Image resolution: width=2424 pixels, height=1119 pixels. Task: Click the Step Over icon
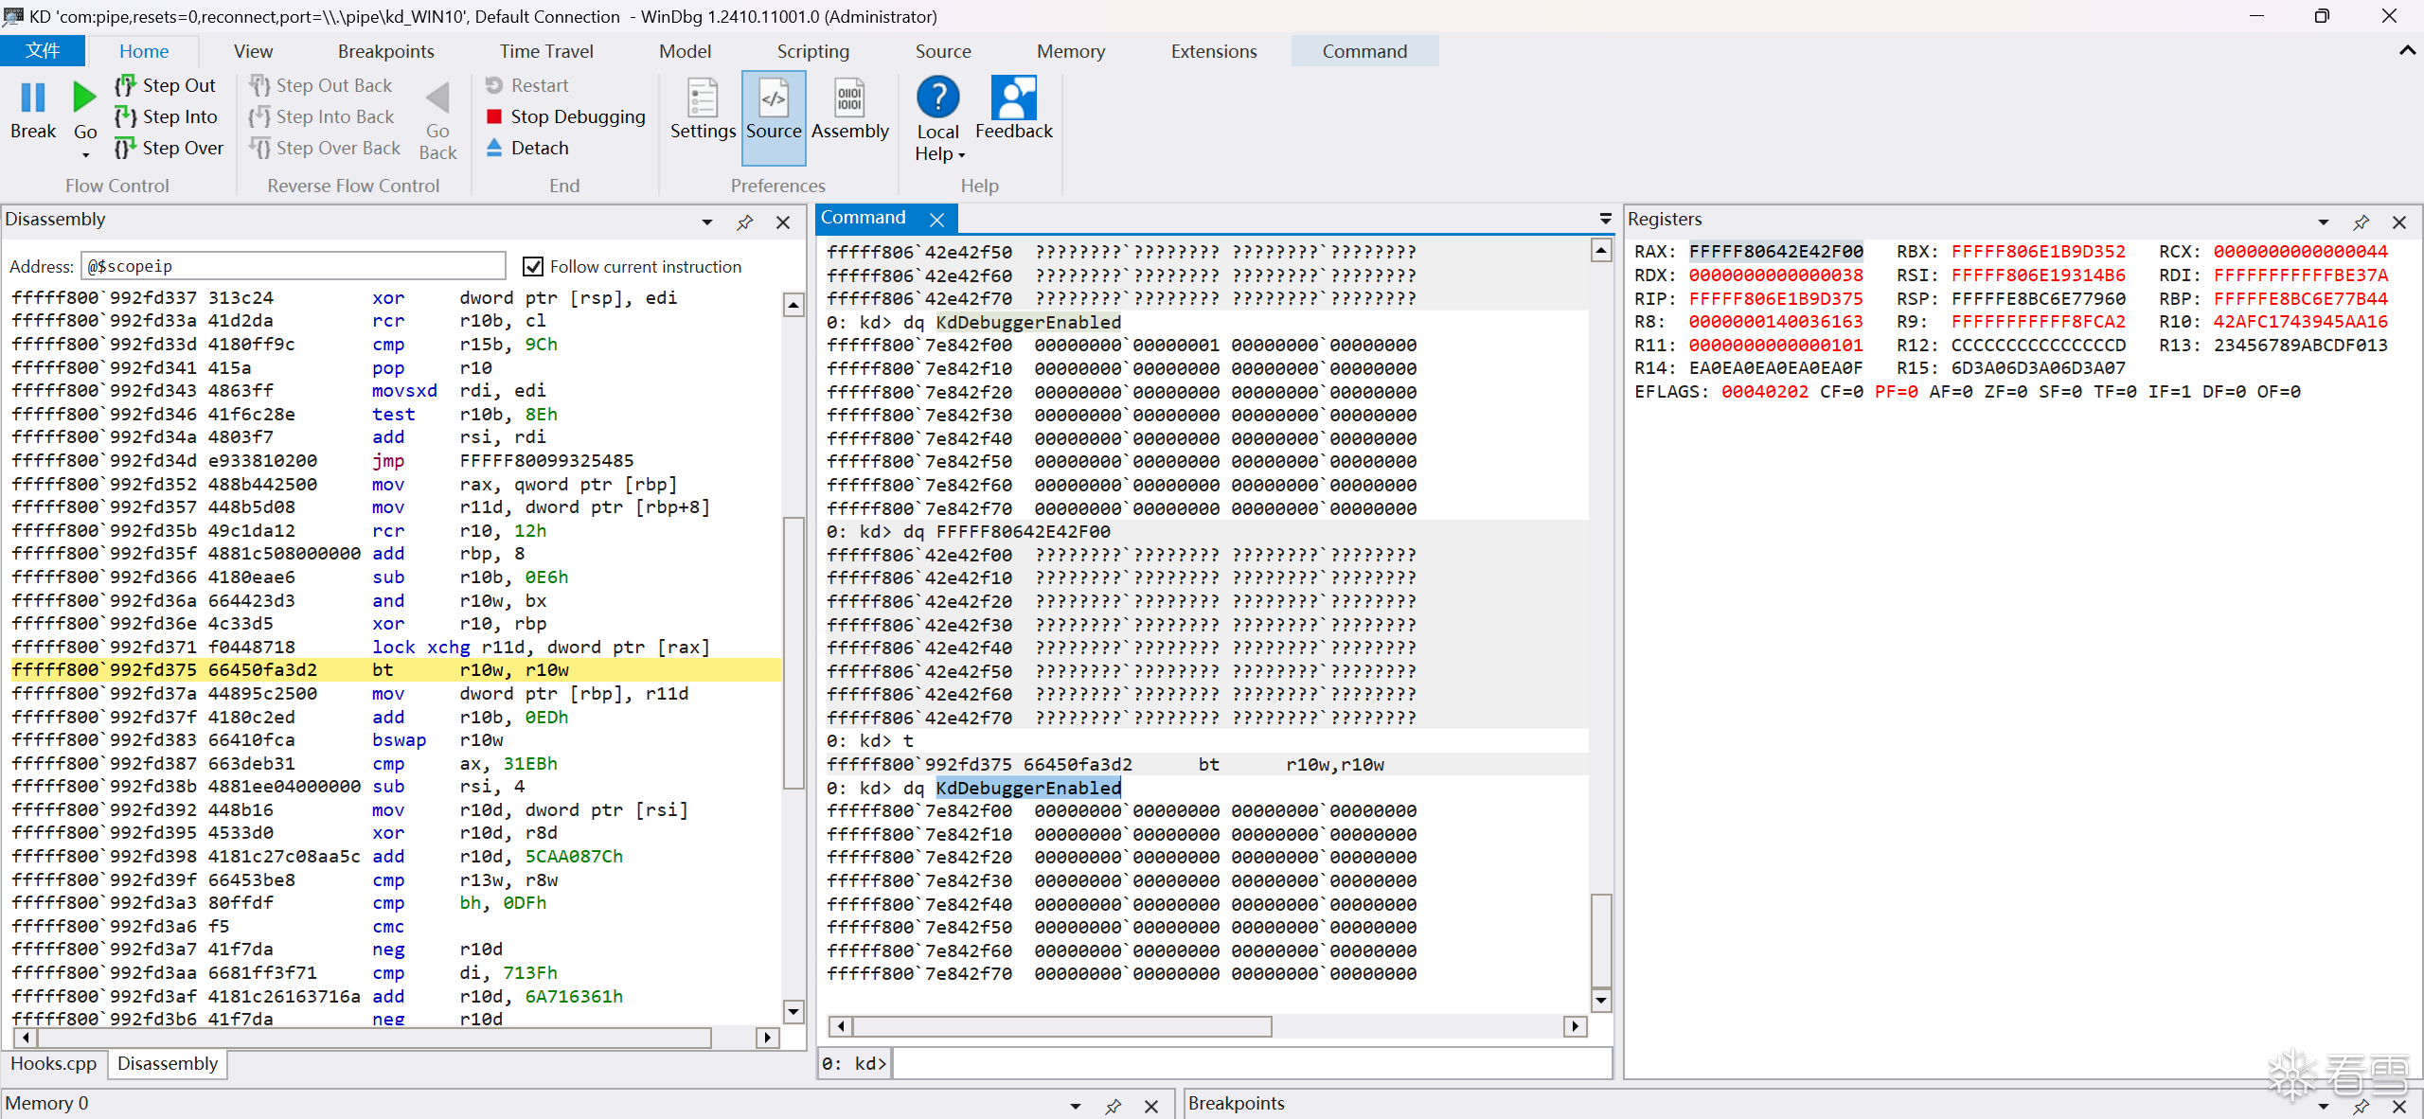tap(125, 148)
